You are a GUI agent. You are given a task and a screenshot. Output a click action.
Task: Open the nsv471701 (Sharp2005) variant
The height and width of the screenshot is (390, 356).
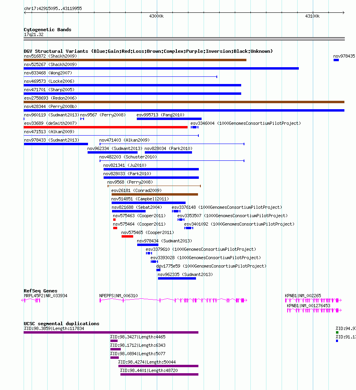132,94
